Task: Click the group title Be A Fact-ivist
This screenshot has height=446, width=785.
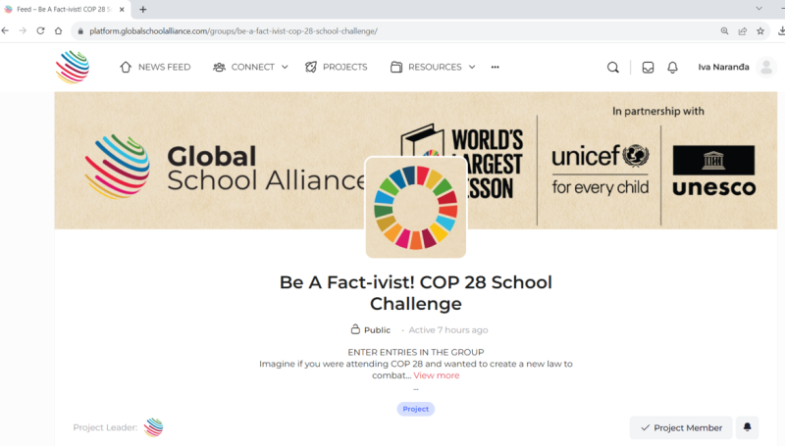Action: (415, 292)
